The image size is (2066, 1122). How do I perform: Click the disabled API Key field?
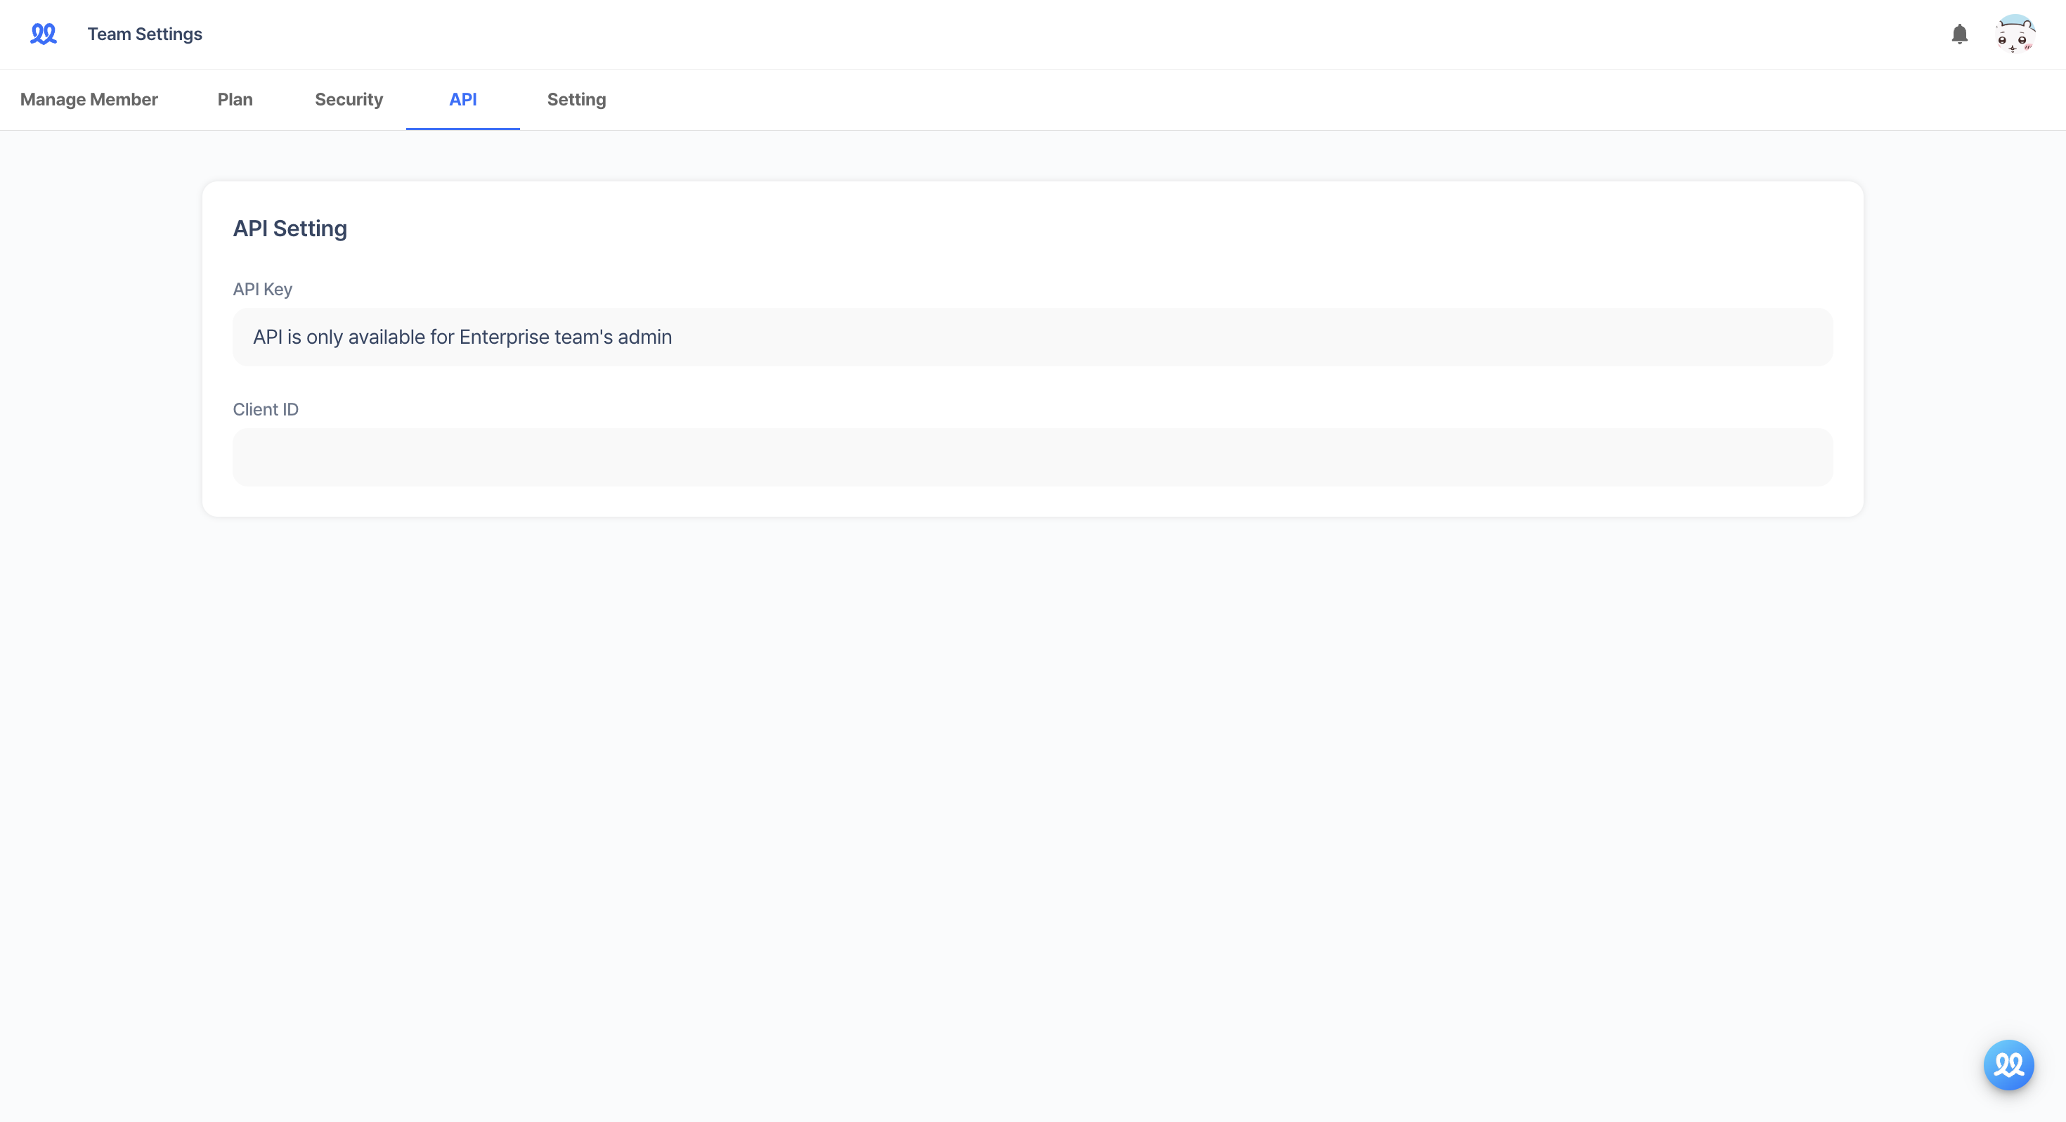pos(1032,336)
